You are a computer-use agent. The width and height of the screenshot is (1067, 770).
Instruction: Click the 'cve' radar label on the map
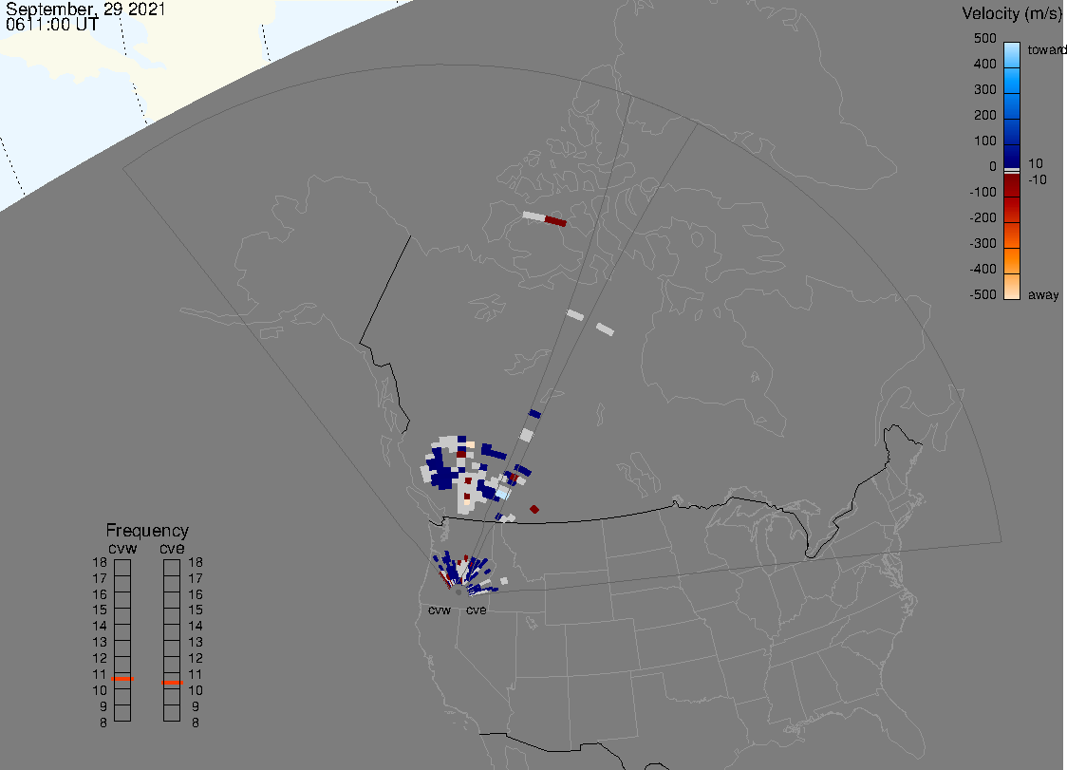pos(477,610)
